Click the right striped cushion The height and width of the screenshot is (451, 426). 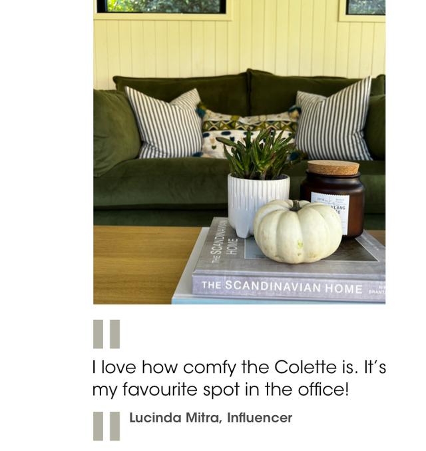pos(334,119)
